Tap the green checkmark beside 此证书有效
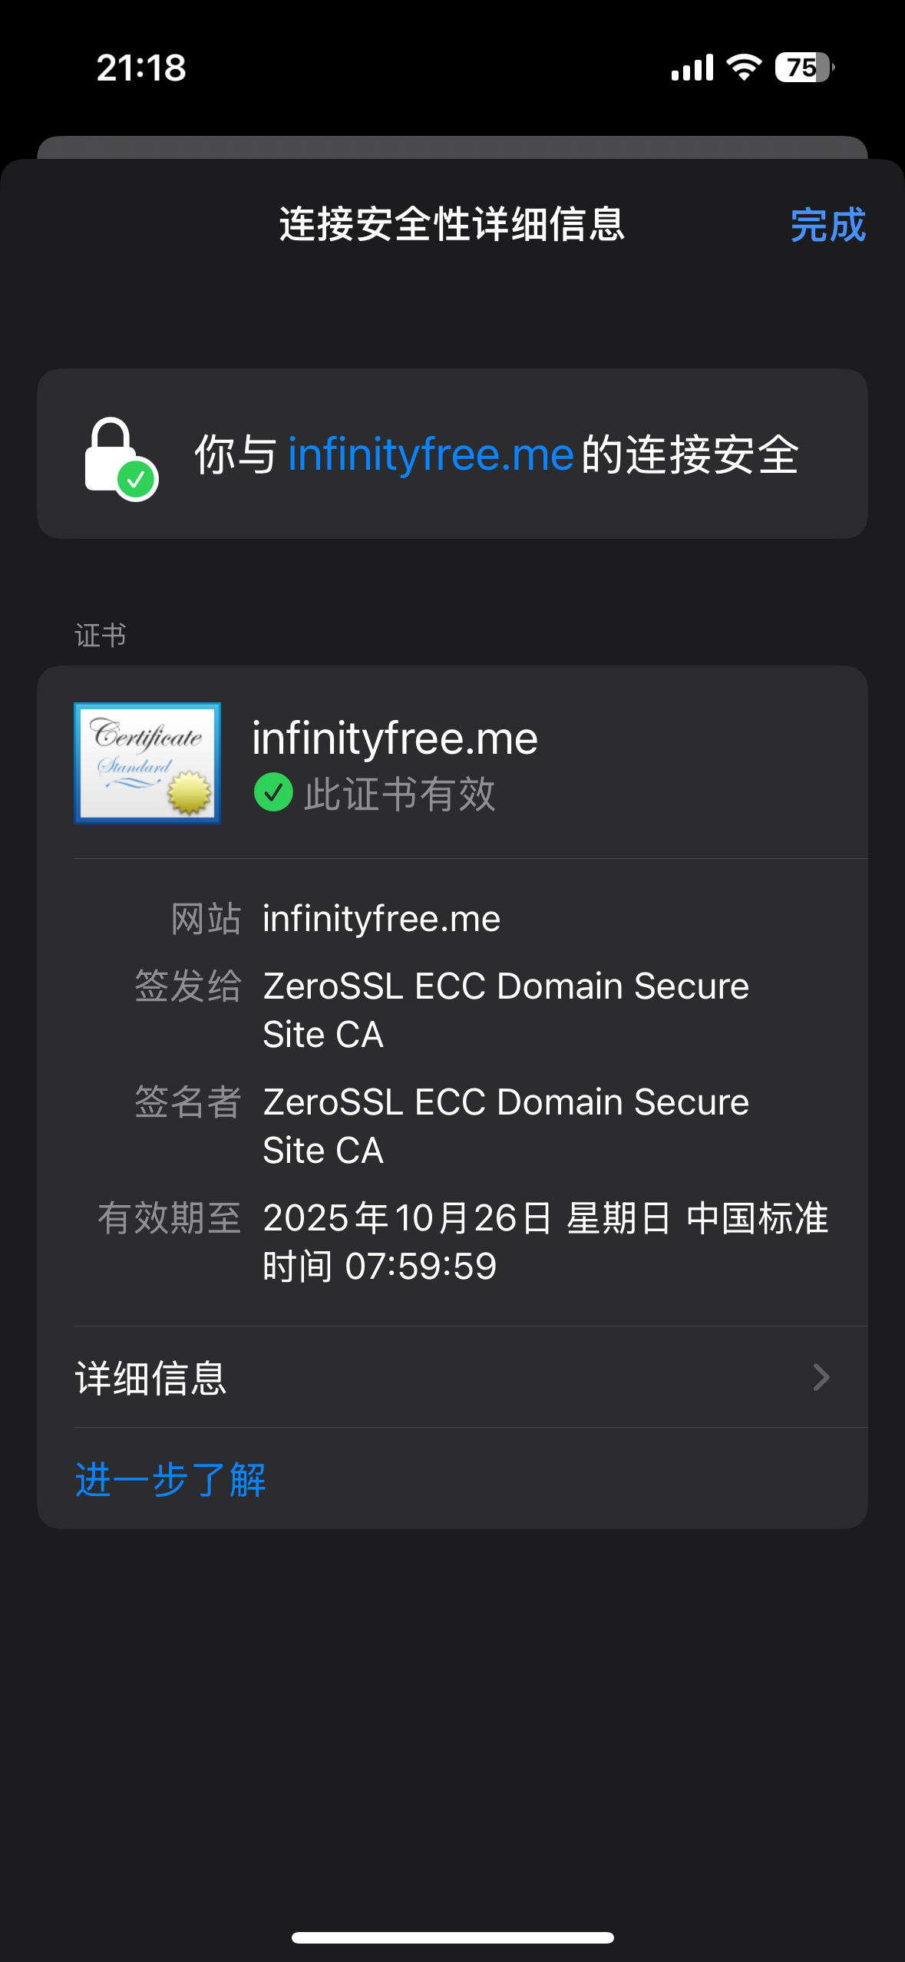Viewport: 905px width, 1962px height. tap(273, 793)
